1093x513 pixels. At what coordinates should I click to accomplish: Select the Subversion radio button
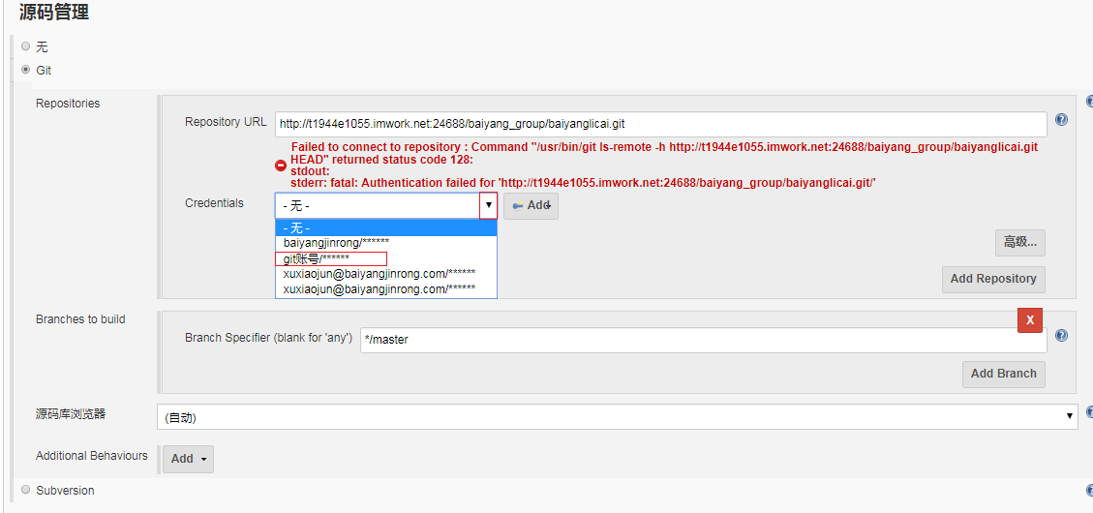(x=26, y=490)
